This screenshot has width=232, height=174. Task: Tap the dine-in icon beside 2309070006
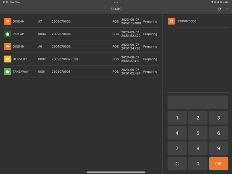click(x=171, y=21)
